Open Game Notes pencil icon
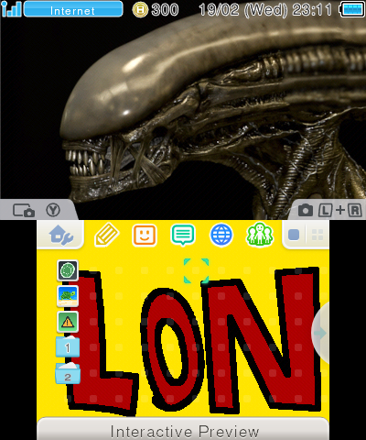 tap(106, 235)
